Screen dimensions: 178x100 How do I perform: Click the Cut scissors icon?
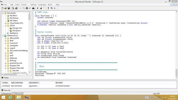click(x=21, y=8)
